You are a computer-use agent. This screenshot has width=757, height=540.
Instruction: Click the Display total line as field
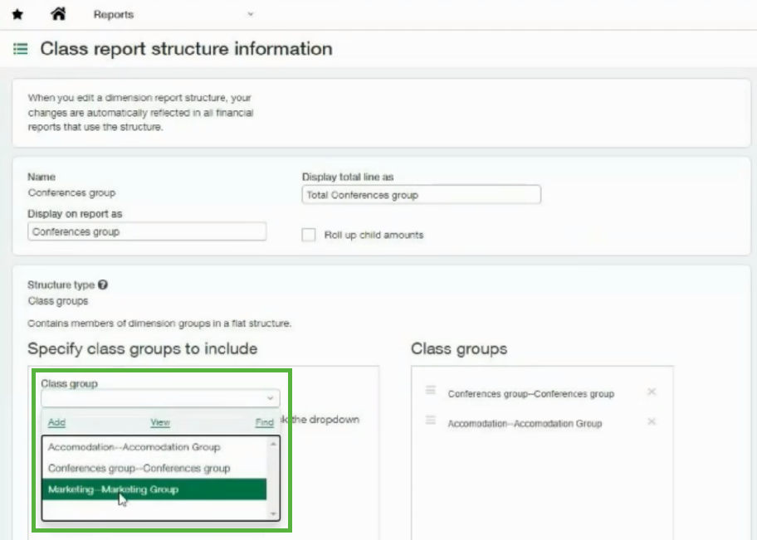(x=421, y=195)
